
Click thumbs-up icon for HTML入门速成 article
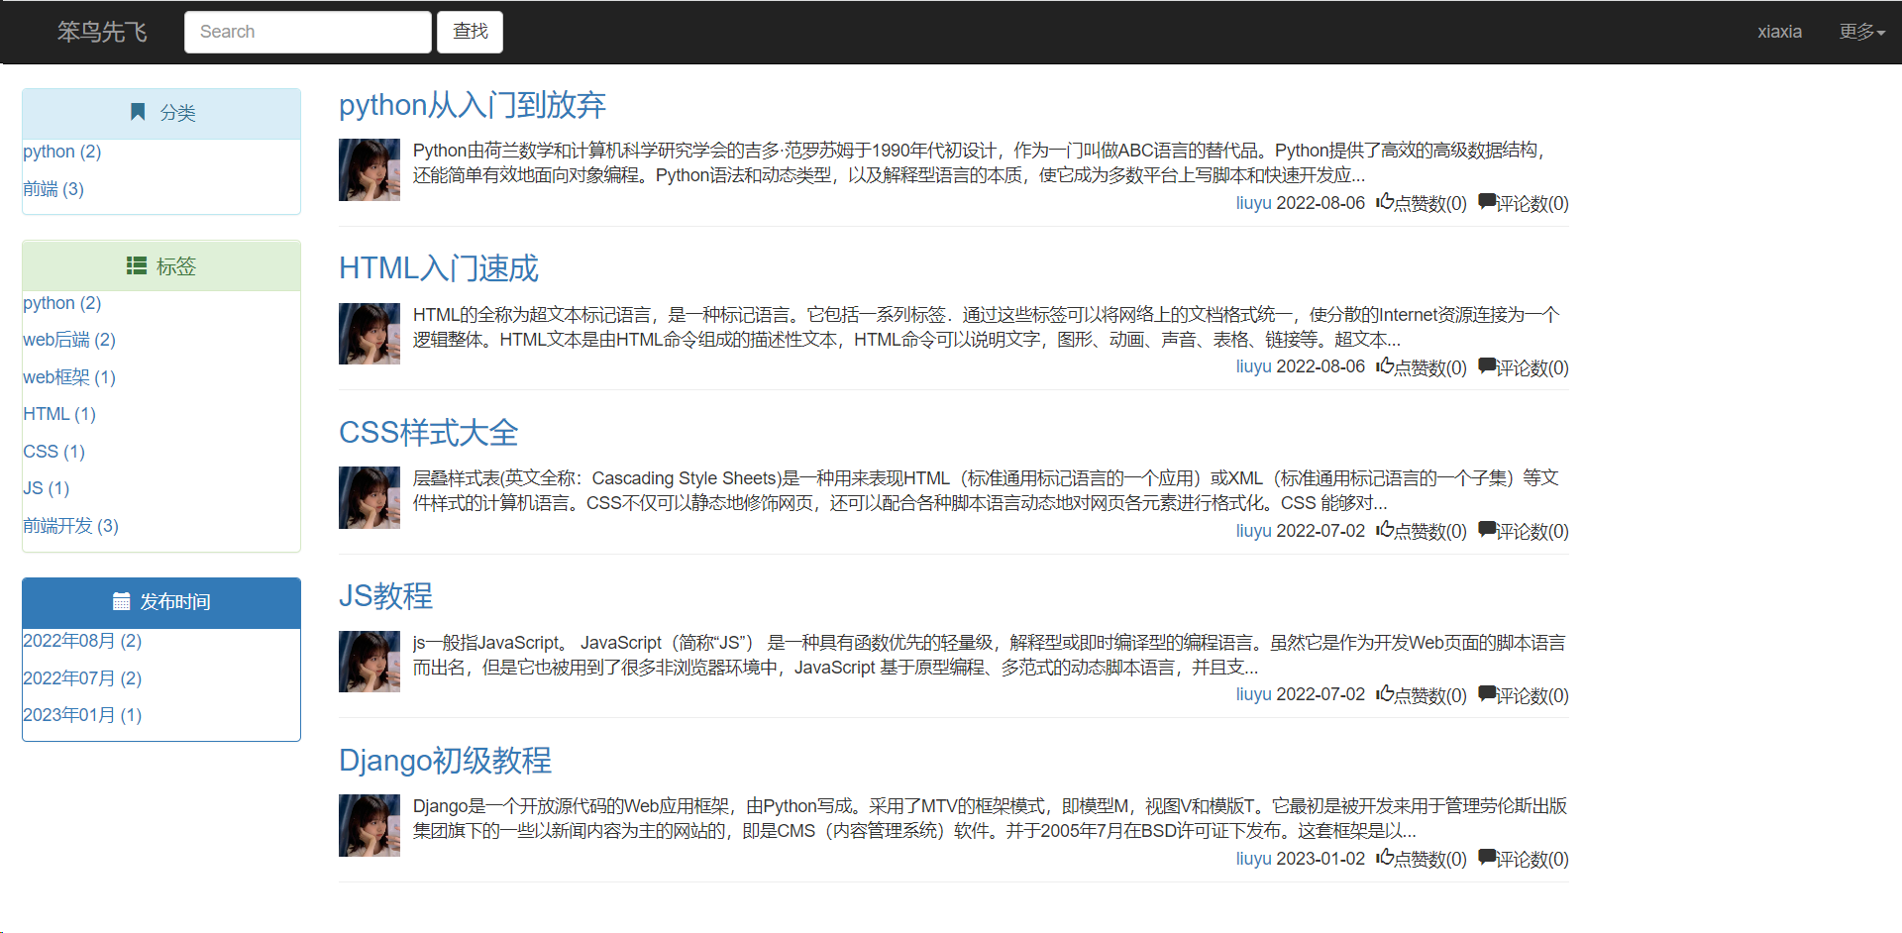tap(1385, 365)
